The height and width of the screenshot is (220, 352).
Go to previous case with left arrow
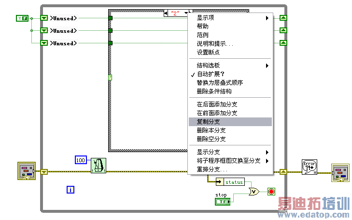tap(166, 13)
